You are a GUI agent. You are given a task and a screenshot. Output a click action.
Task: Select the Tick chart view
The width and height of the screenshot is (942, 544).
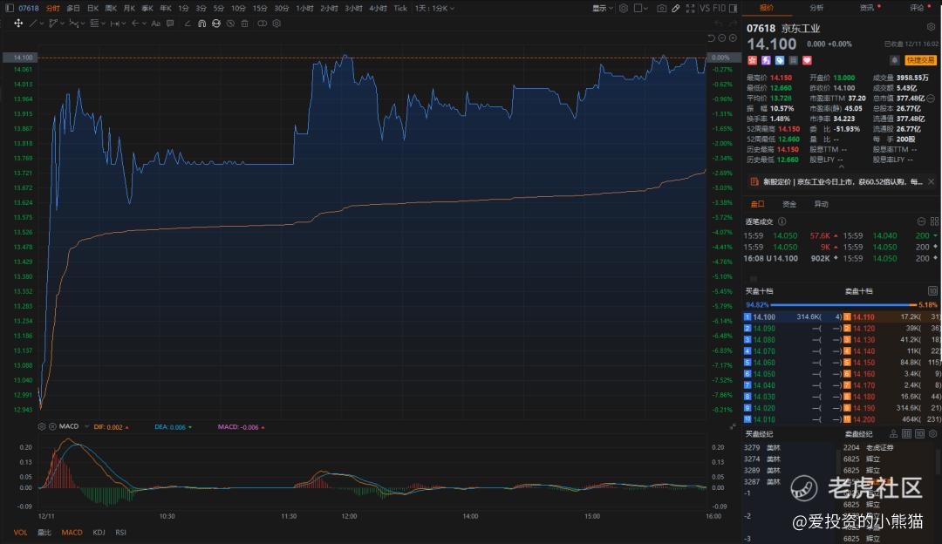(400, 9)
